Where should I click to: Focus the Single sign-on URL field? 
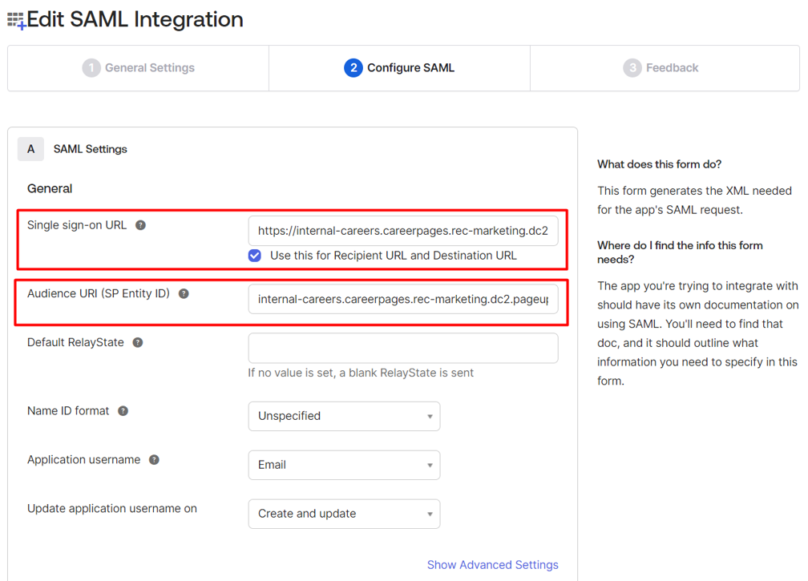402,231
